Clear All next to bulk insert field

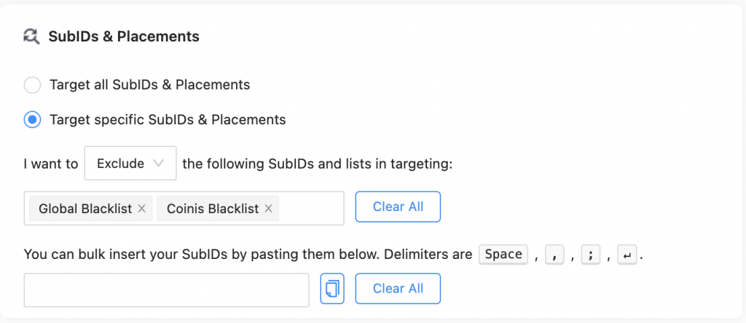click(x=398, y=289)
